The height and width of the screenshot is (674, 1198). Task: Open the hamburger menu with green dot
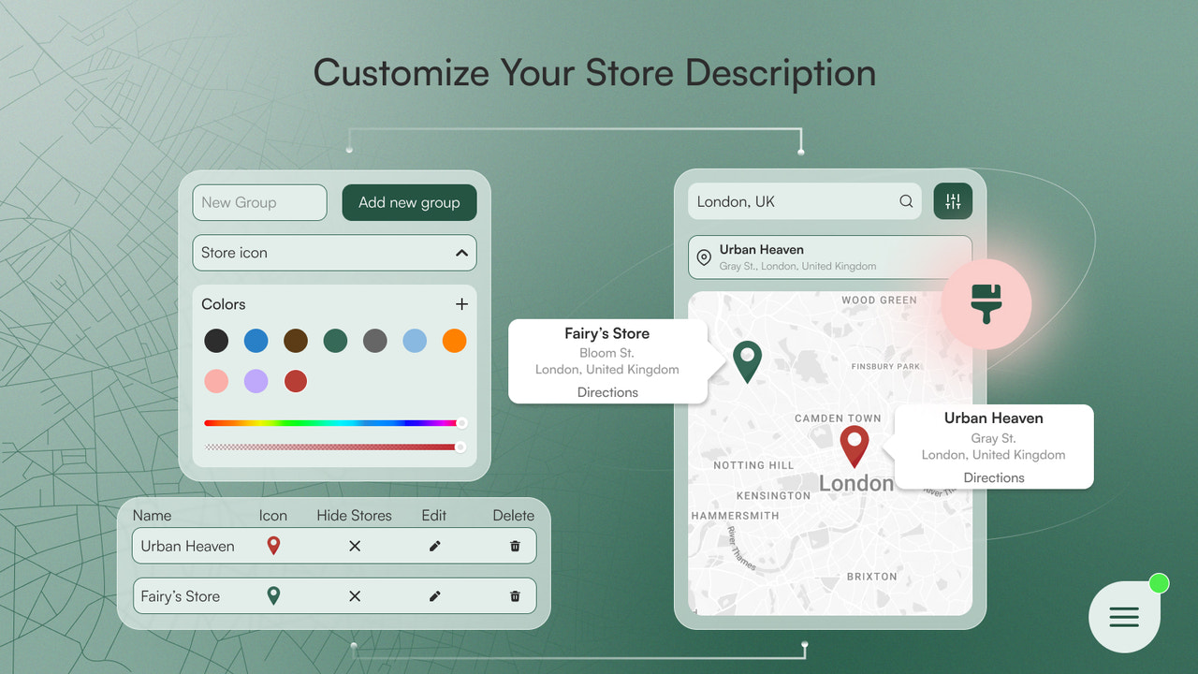tap(1124, 616)
